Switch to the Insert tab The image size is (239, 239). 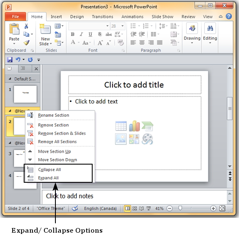point(56,16)
